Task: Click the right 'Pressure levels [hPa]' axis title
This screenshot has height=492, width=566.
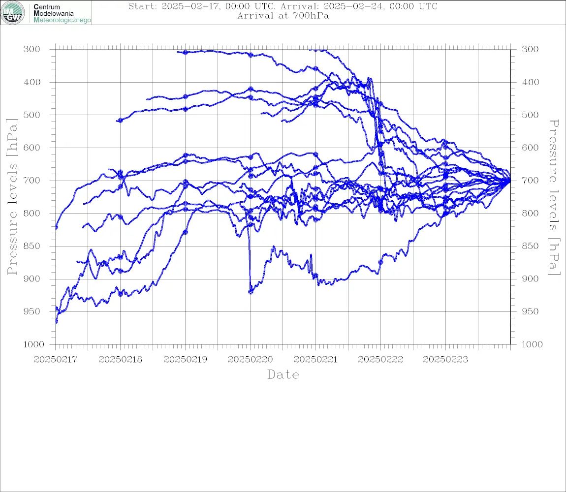Action: coord(554,197)
